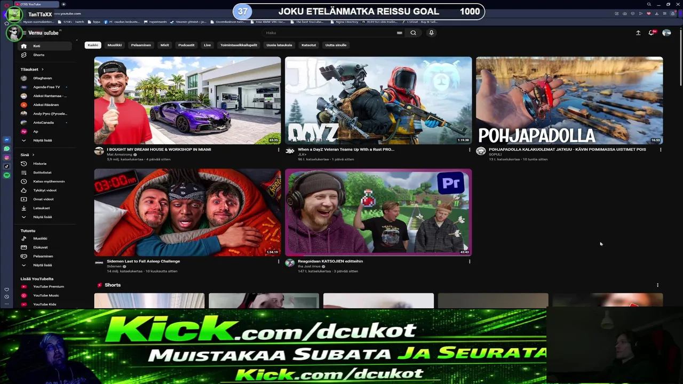Screen dimensions: 683x384
Task: Click the create upload icon
Action: pyautogui.click(x=638, y=33)
